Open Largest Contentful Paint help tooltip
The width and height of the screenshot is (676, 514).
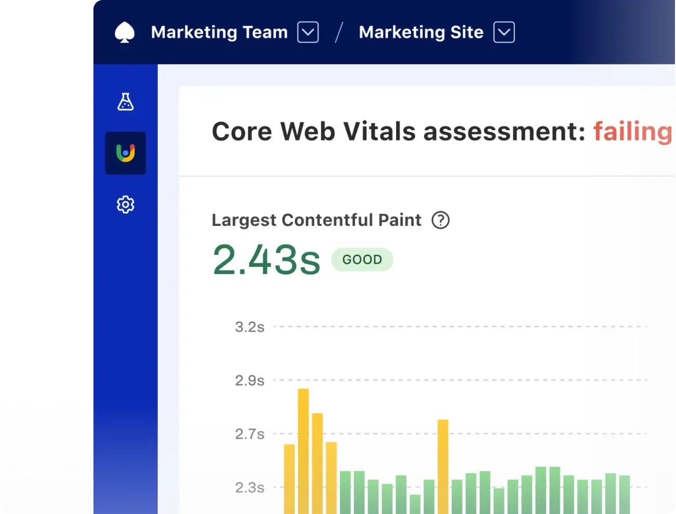coord(440,220)
